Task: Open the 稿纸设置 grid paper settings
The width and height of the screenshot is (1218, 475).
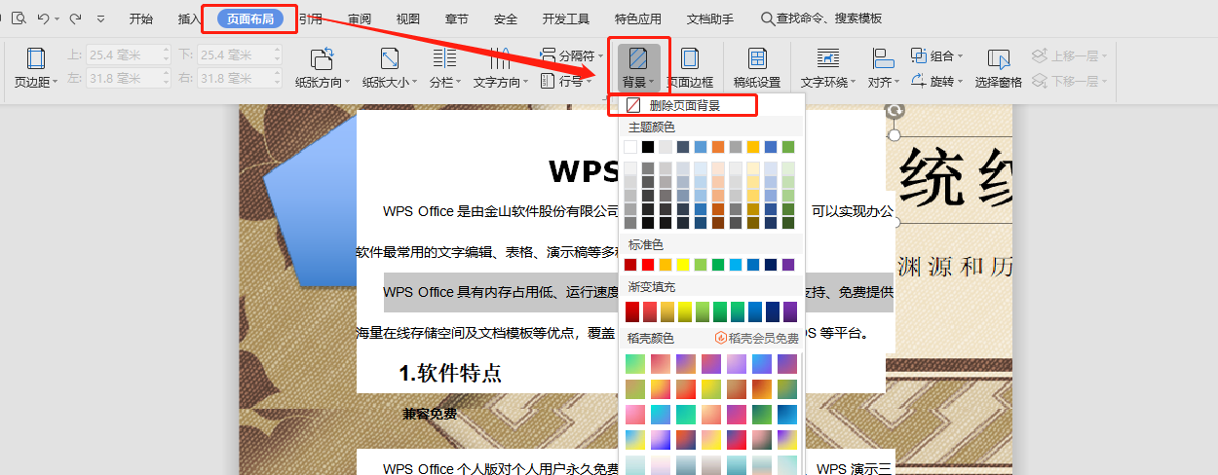Action: (x=757, y=69)
